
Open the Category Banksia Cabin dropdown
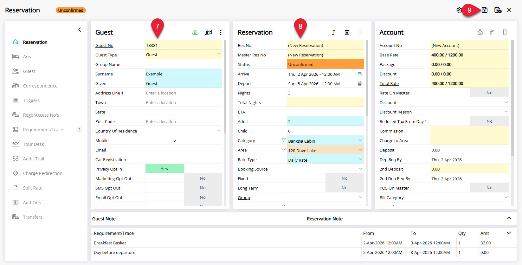click(x=360, y=140)
